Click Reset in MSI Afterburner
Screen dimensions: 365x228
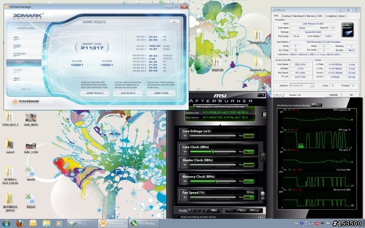pos(242,210)
